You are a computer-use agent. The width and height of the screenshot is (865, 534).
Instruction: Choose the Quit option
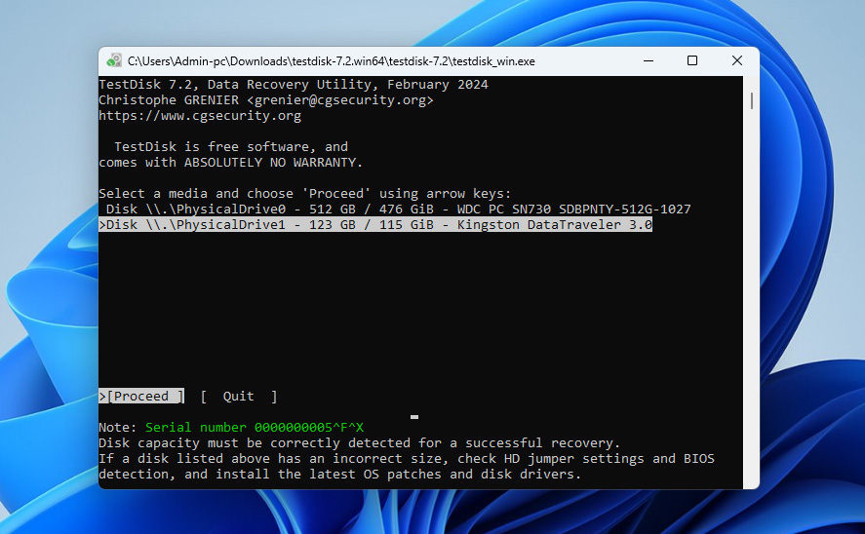pyautogui.click(x=238, y=397)
